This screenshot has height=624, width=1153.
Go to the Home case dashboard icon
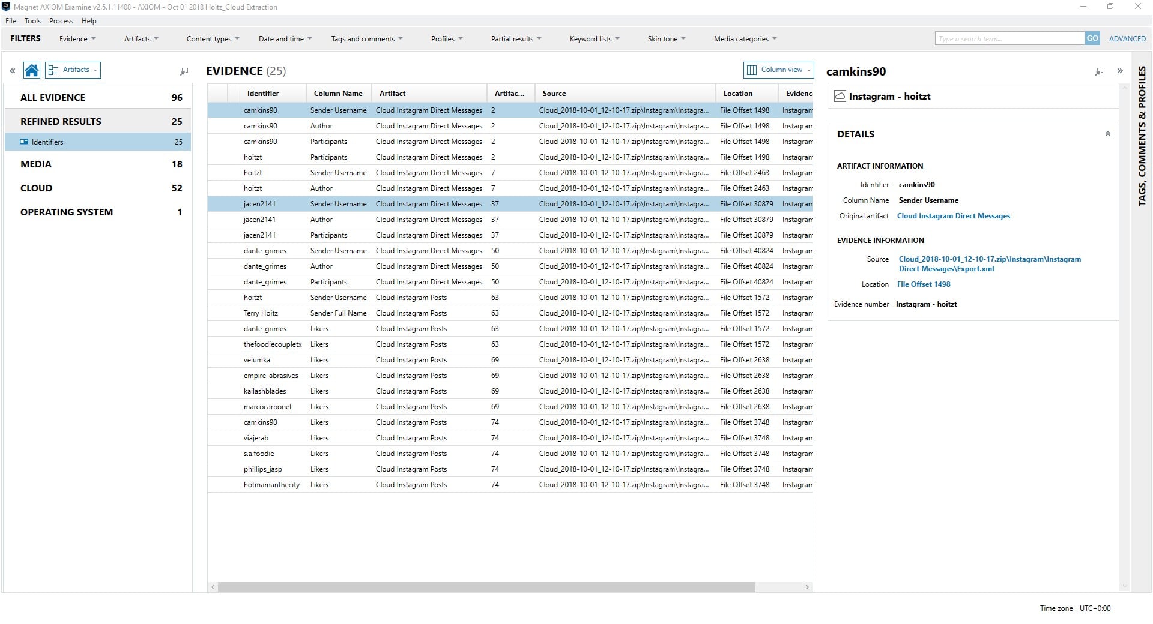click(x=32, y=70)
